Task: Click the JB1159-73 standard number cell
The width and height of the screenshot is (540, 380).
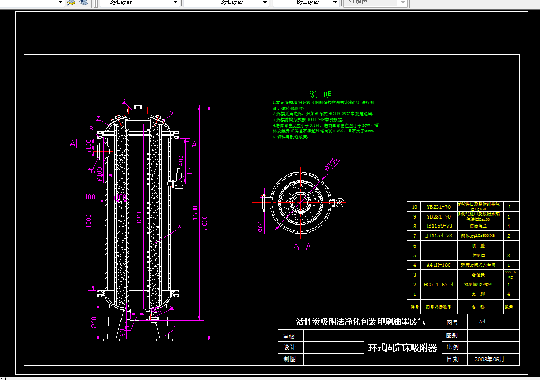Action: (439, 226)
